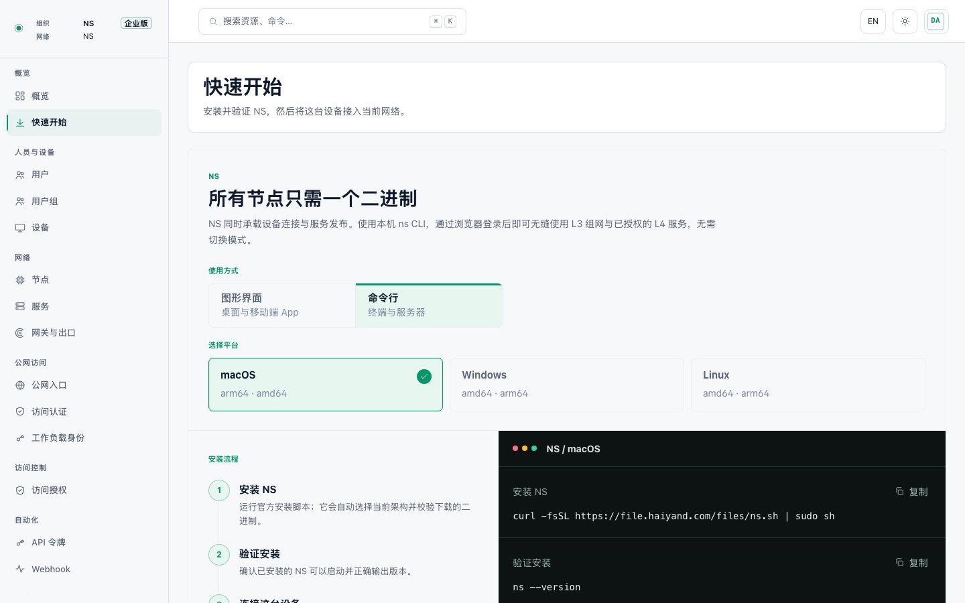Open 节点 in the sidebar

tap(84, 280)
